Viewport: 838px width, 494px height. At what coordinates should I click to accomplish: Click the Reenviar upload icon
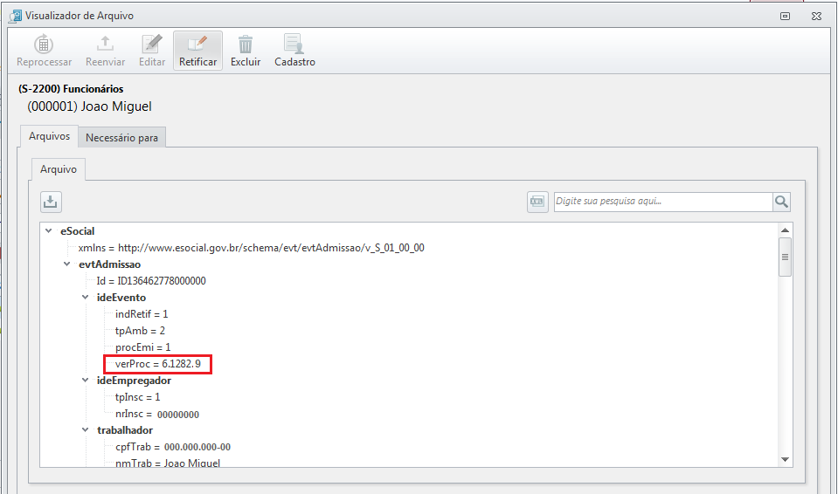click(x=105, y=44)
